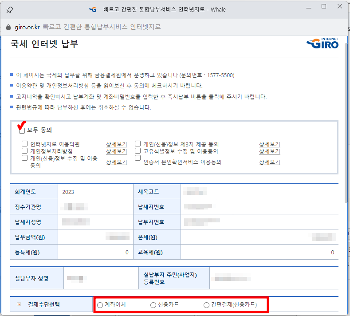The image size is (350, 316).
Task: Click 관련법규에 따라 취소 불가 notice line
Action: pyautogui.click(x=83, y=108)
